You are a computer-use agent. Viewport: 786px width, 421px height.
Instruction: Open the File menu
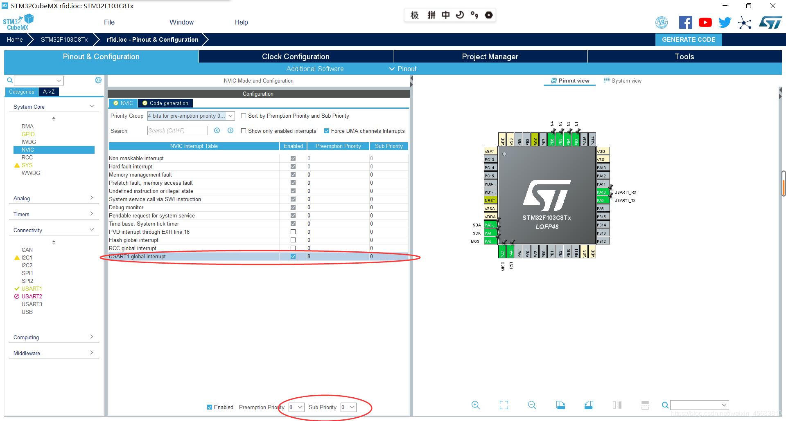click(109, 22)
